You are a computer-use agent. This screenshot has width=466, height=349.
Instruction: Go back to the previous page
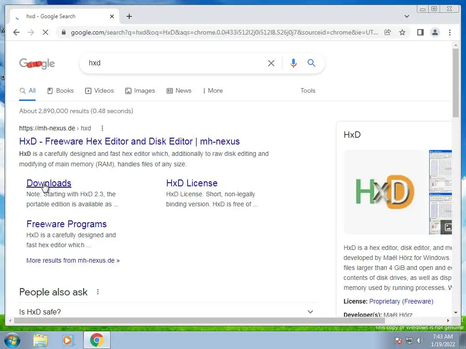[16, 32]
